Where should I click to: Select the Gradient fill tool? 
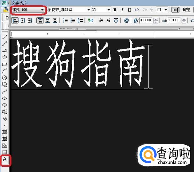click(5, 139)
